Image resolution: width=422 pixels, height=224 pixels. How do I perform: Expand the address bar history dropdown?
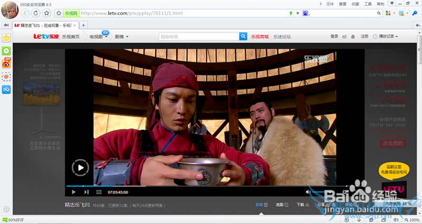tap(298, 13)
